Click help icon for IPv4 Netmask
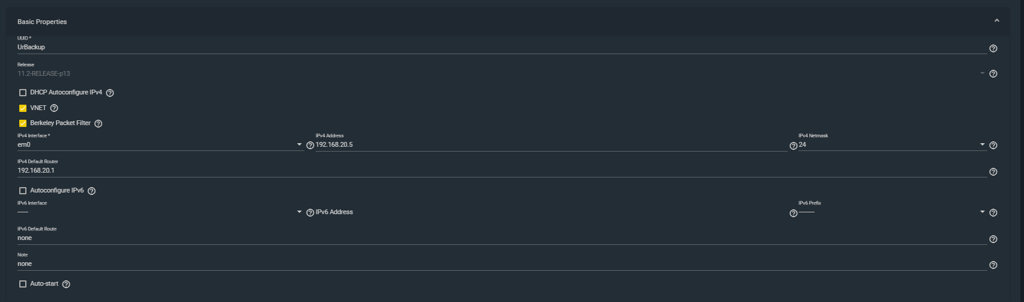Screen dimensions: 1024x302 click(x=993, y=145)
